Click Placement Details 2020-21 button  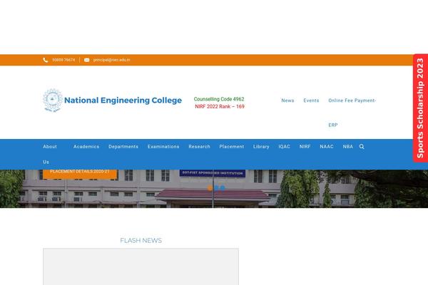pyautogui.click(x=80, y=174)
